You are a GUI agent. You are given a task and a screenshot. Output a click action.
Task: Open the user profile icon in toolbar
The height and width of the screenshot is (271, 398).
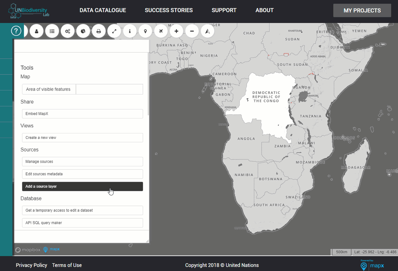[37, 31]
